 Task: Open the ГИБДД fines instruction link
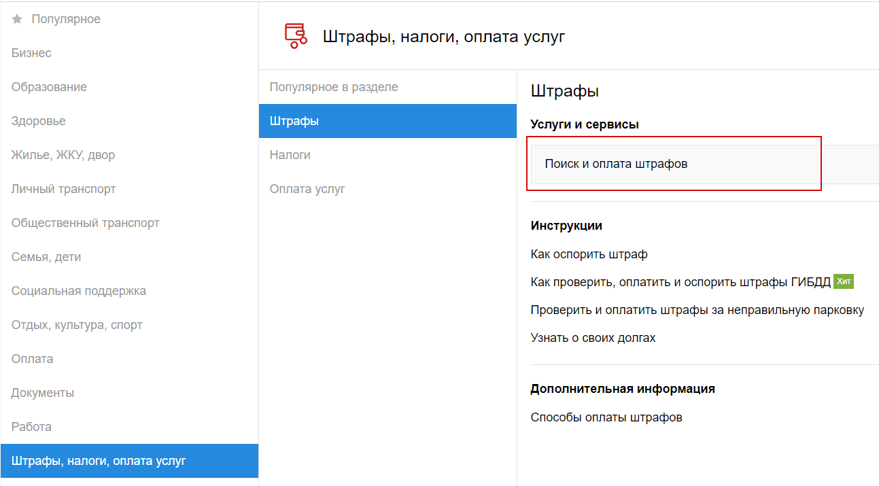click(x=680, y=282)
